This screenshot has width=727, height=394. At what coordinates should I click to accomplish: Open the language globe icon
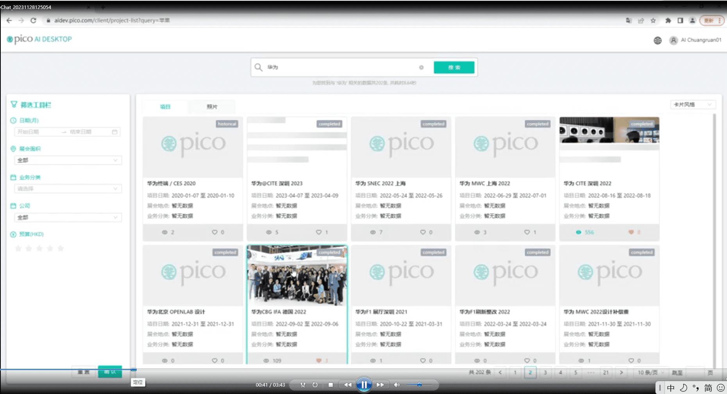[658, 40]
